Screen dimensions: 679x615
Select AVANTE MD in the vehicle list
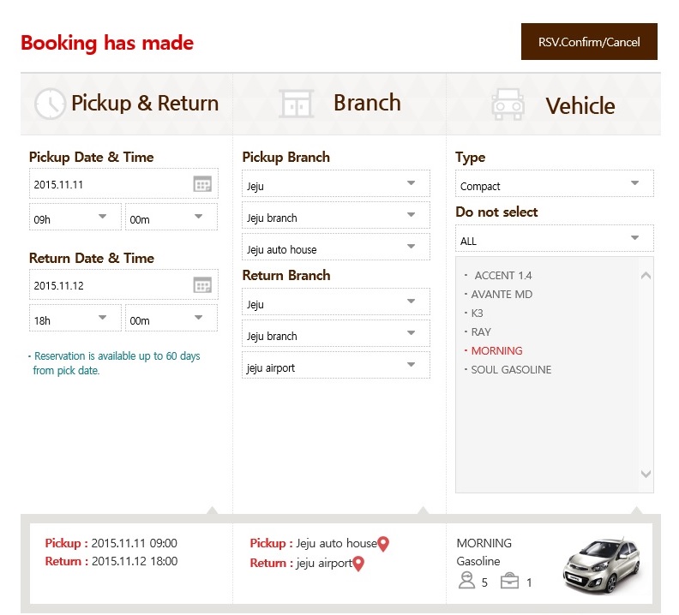502,295
